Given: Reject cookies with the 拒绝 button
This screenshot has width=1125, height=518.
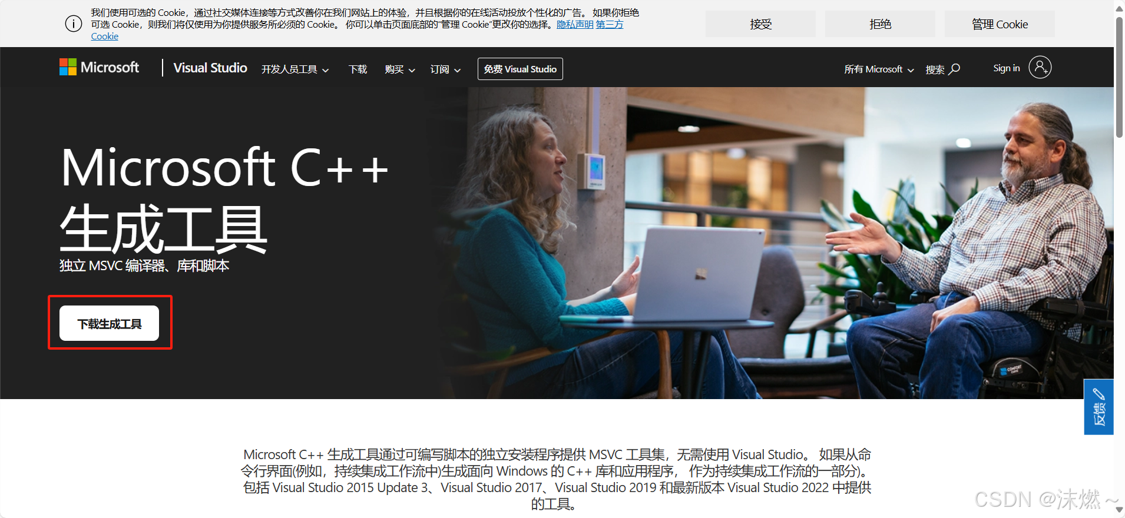Looking at the screenshot, I should click(880, 24).
